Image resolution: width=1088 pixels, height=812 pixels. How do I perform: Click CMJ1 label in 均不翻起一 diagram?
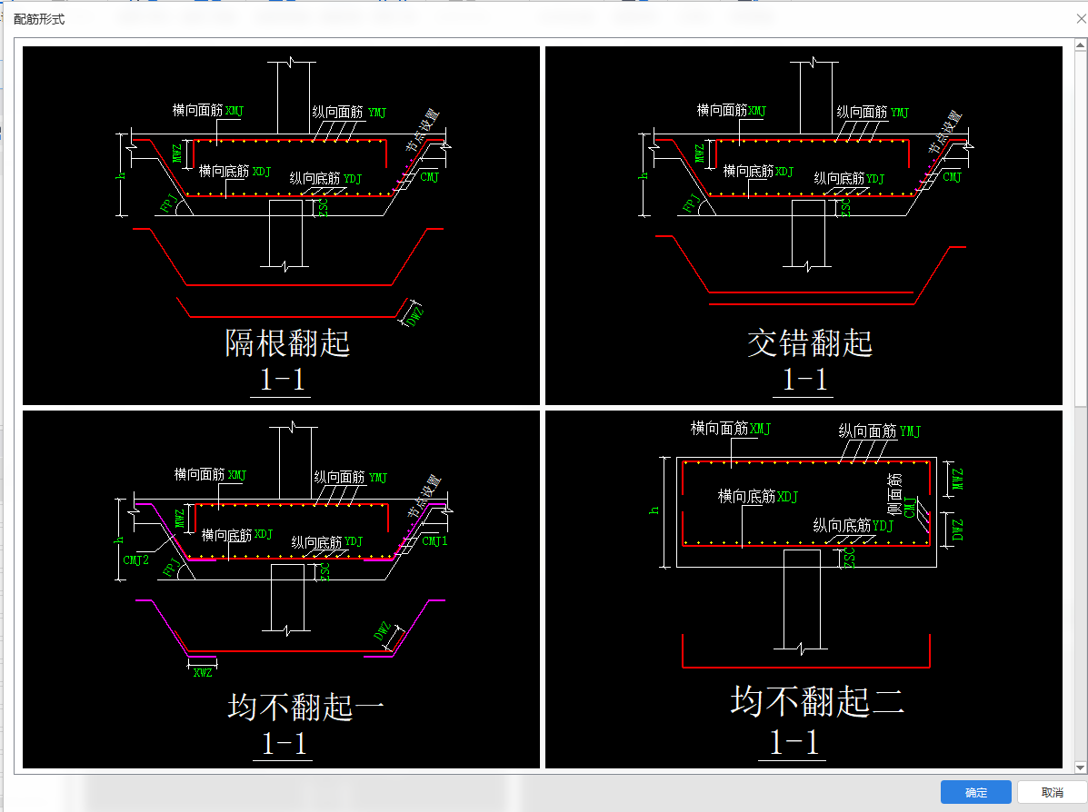(435, 540)
